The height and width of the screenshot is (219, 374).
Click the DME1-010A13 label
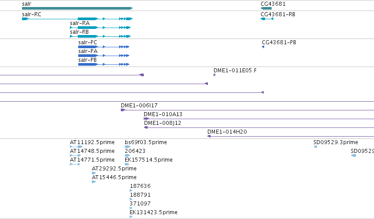coord(163,114)
